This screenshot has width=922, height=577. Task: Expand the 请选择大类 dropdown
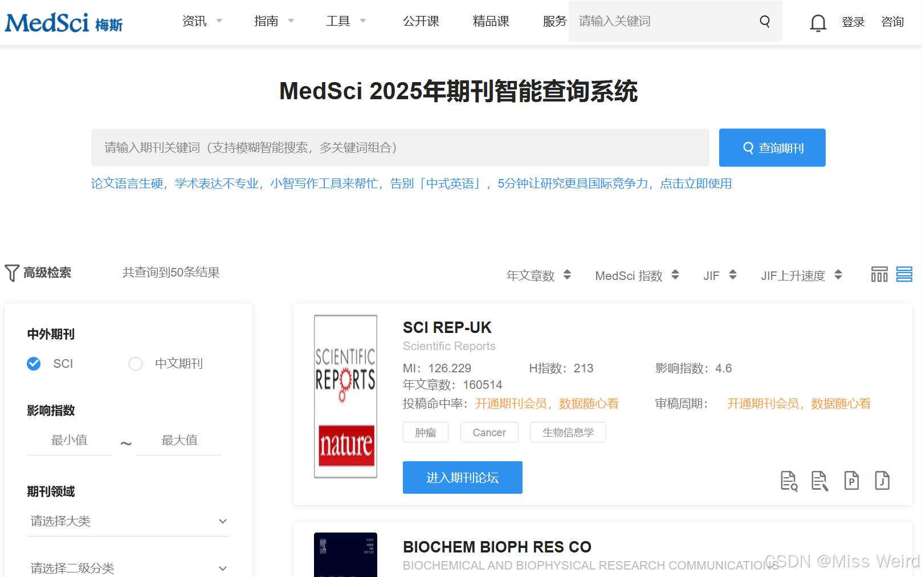(128, 521)
